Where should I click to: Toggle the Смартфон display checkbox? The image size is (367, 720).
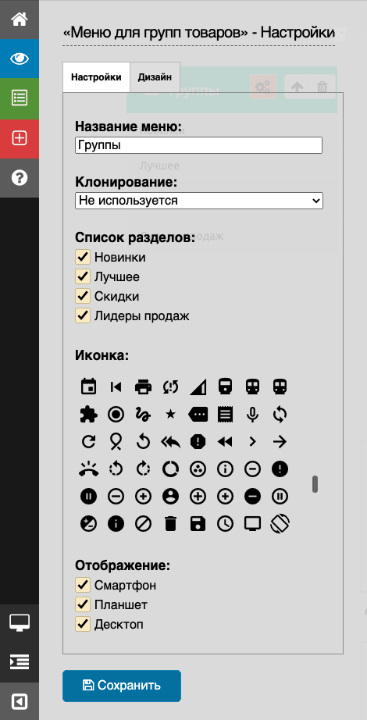tap(83, 586)
